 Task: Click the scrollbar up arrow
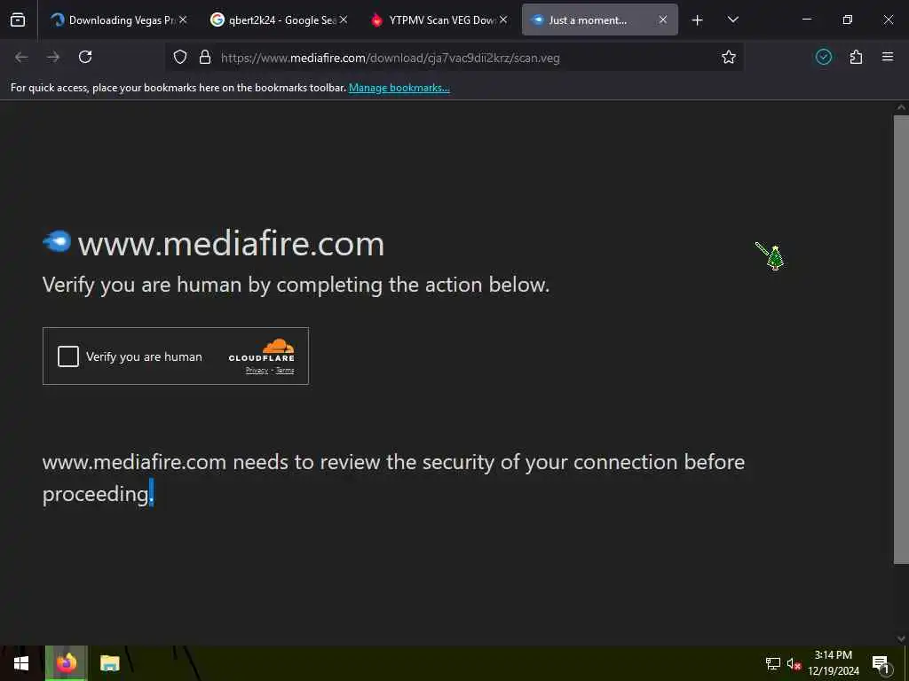click(901, 107)
